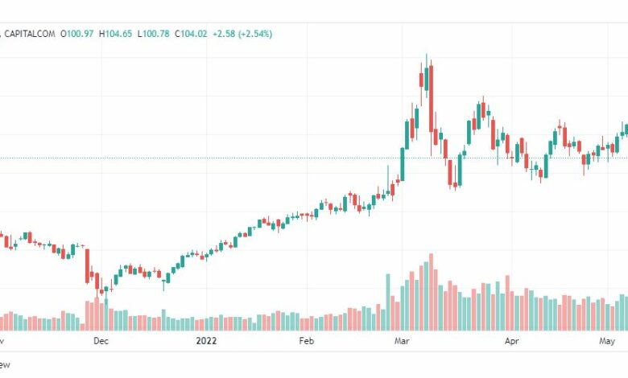Click the partial TradingView text at bottom left
Screen dimensions: 628x378
5,365
